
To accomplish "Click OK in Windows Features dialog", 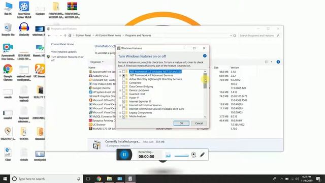I will pyautogui.click(x=181, y=123).
